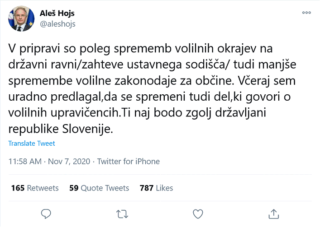Click the Twitter for iPhone source link
Screen dimensions: 320x227
(129, 162)
